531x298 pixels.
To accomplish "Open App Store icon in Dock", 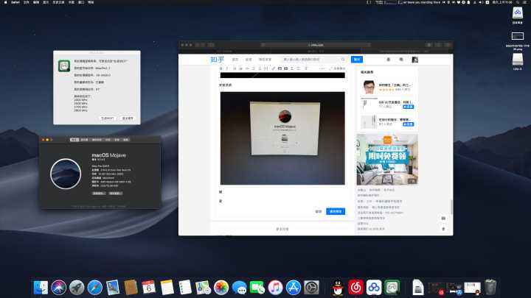I will pyautogui.click(x=294, y=288).
